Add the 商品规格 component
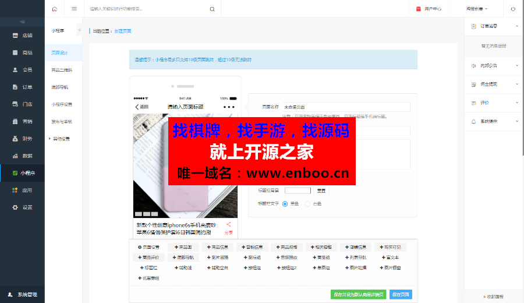The image size is (524, 303). pyautogui.click(x=286, y=247)
